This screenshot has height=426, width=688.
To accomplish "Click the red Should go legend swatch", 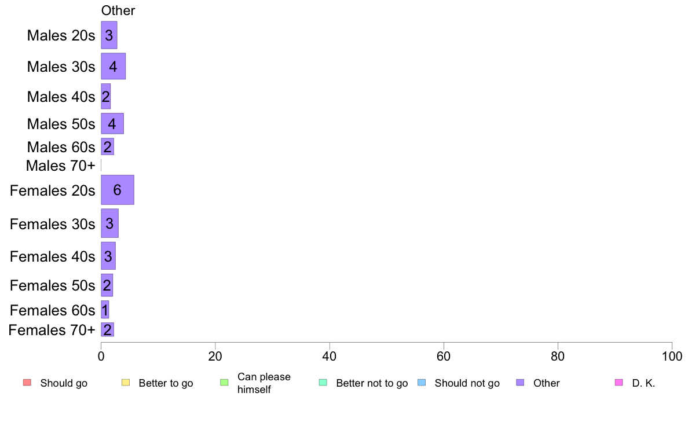I will tap(27, 383).
